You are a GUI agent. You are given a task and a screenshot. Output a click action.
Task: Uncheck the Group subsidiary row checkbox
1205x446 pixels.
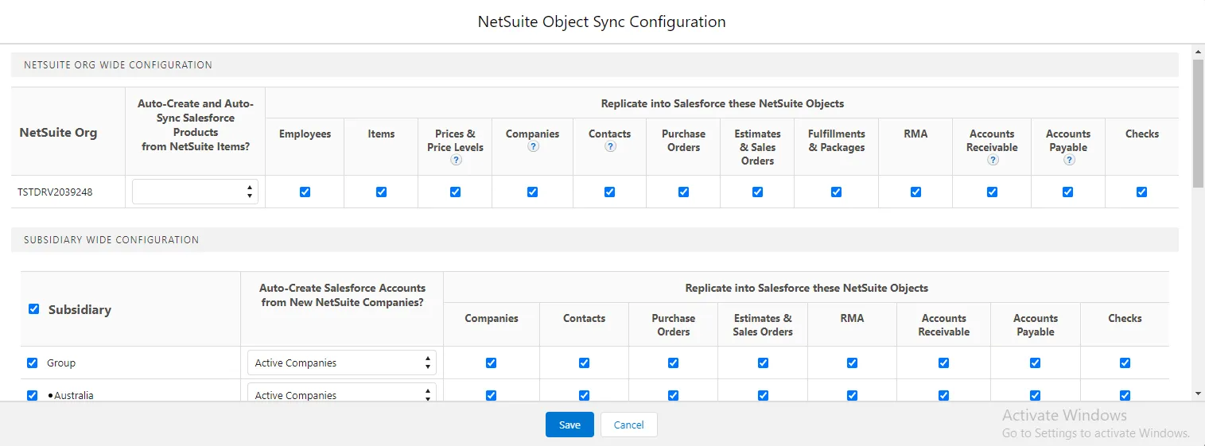[32, 363]
